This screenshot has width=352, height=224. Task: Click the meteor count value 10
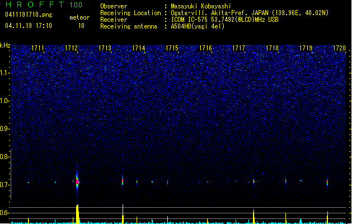tap(81, 26)
